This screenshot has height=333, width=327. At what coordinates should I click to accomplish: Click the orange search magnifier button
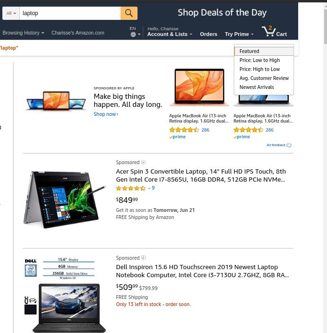coord(129,13)
